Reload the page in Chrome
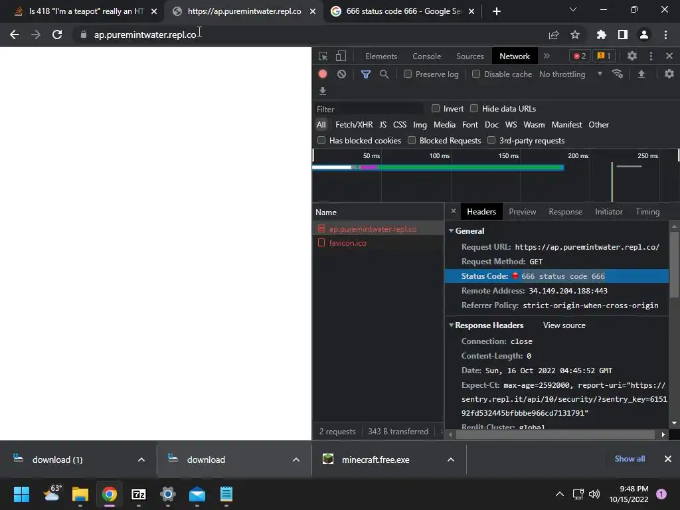The width and height of the screenshot is (680, 510). 57,35
